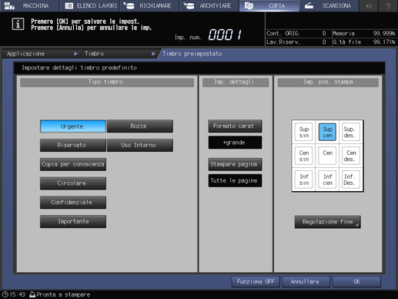Switch to SCANSIONA tab
Screen dimensions: 398x299
(x=329, y=5)
